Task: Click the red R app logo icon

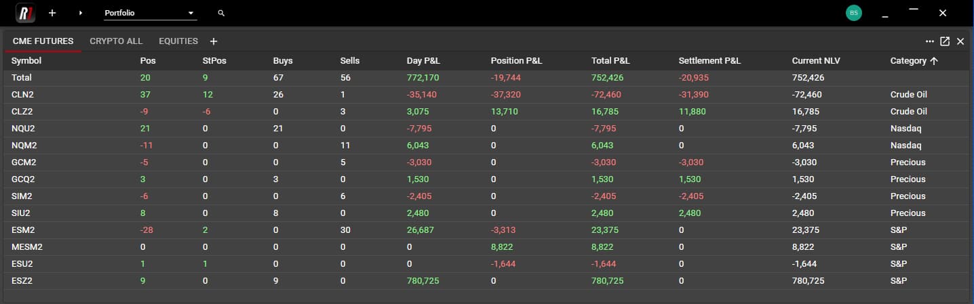Action: tap(25, 13)
